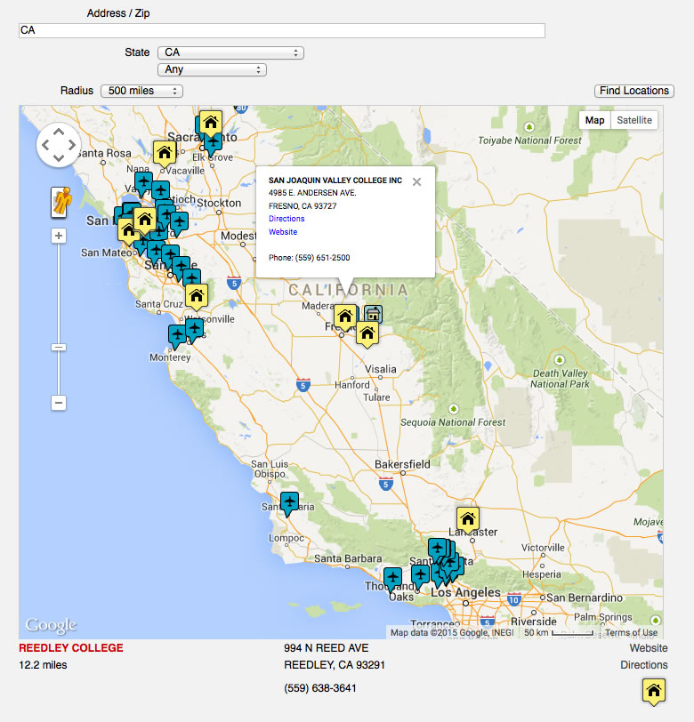Open the State dropdown showing CA
This screenshot has height=722, width=694.
[x=230, y=52]
